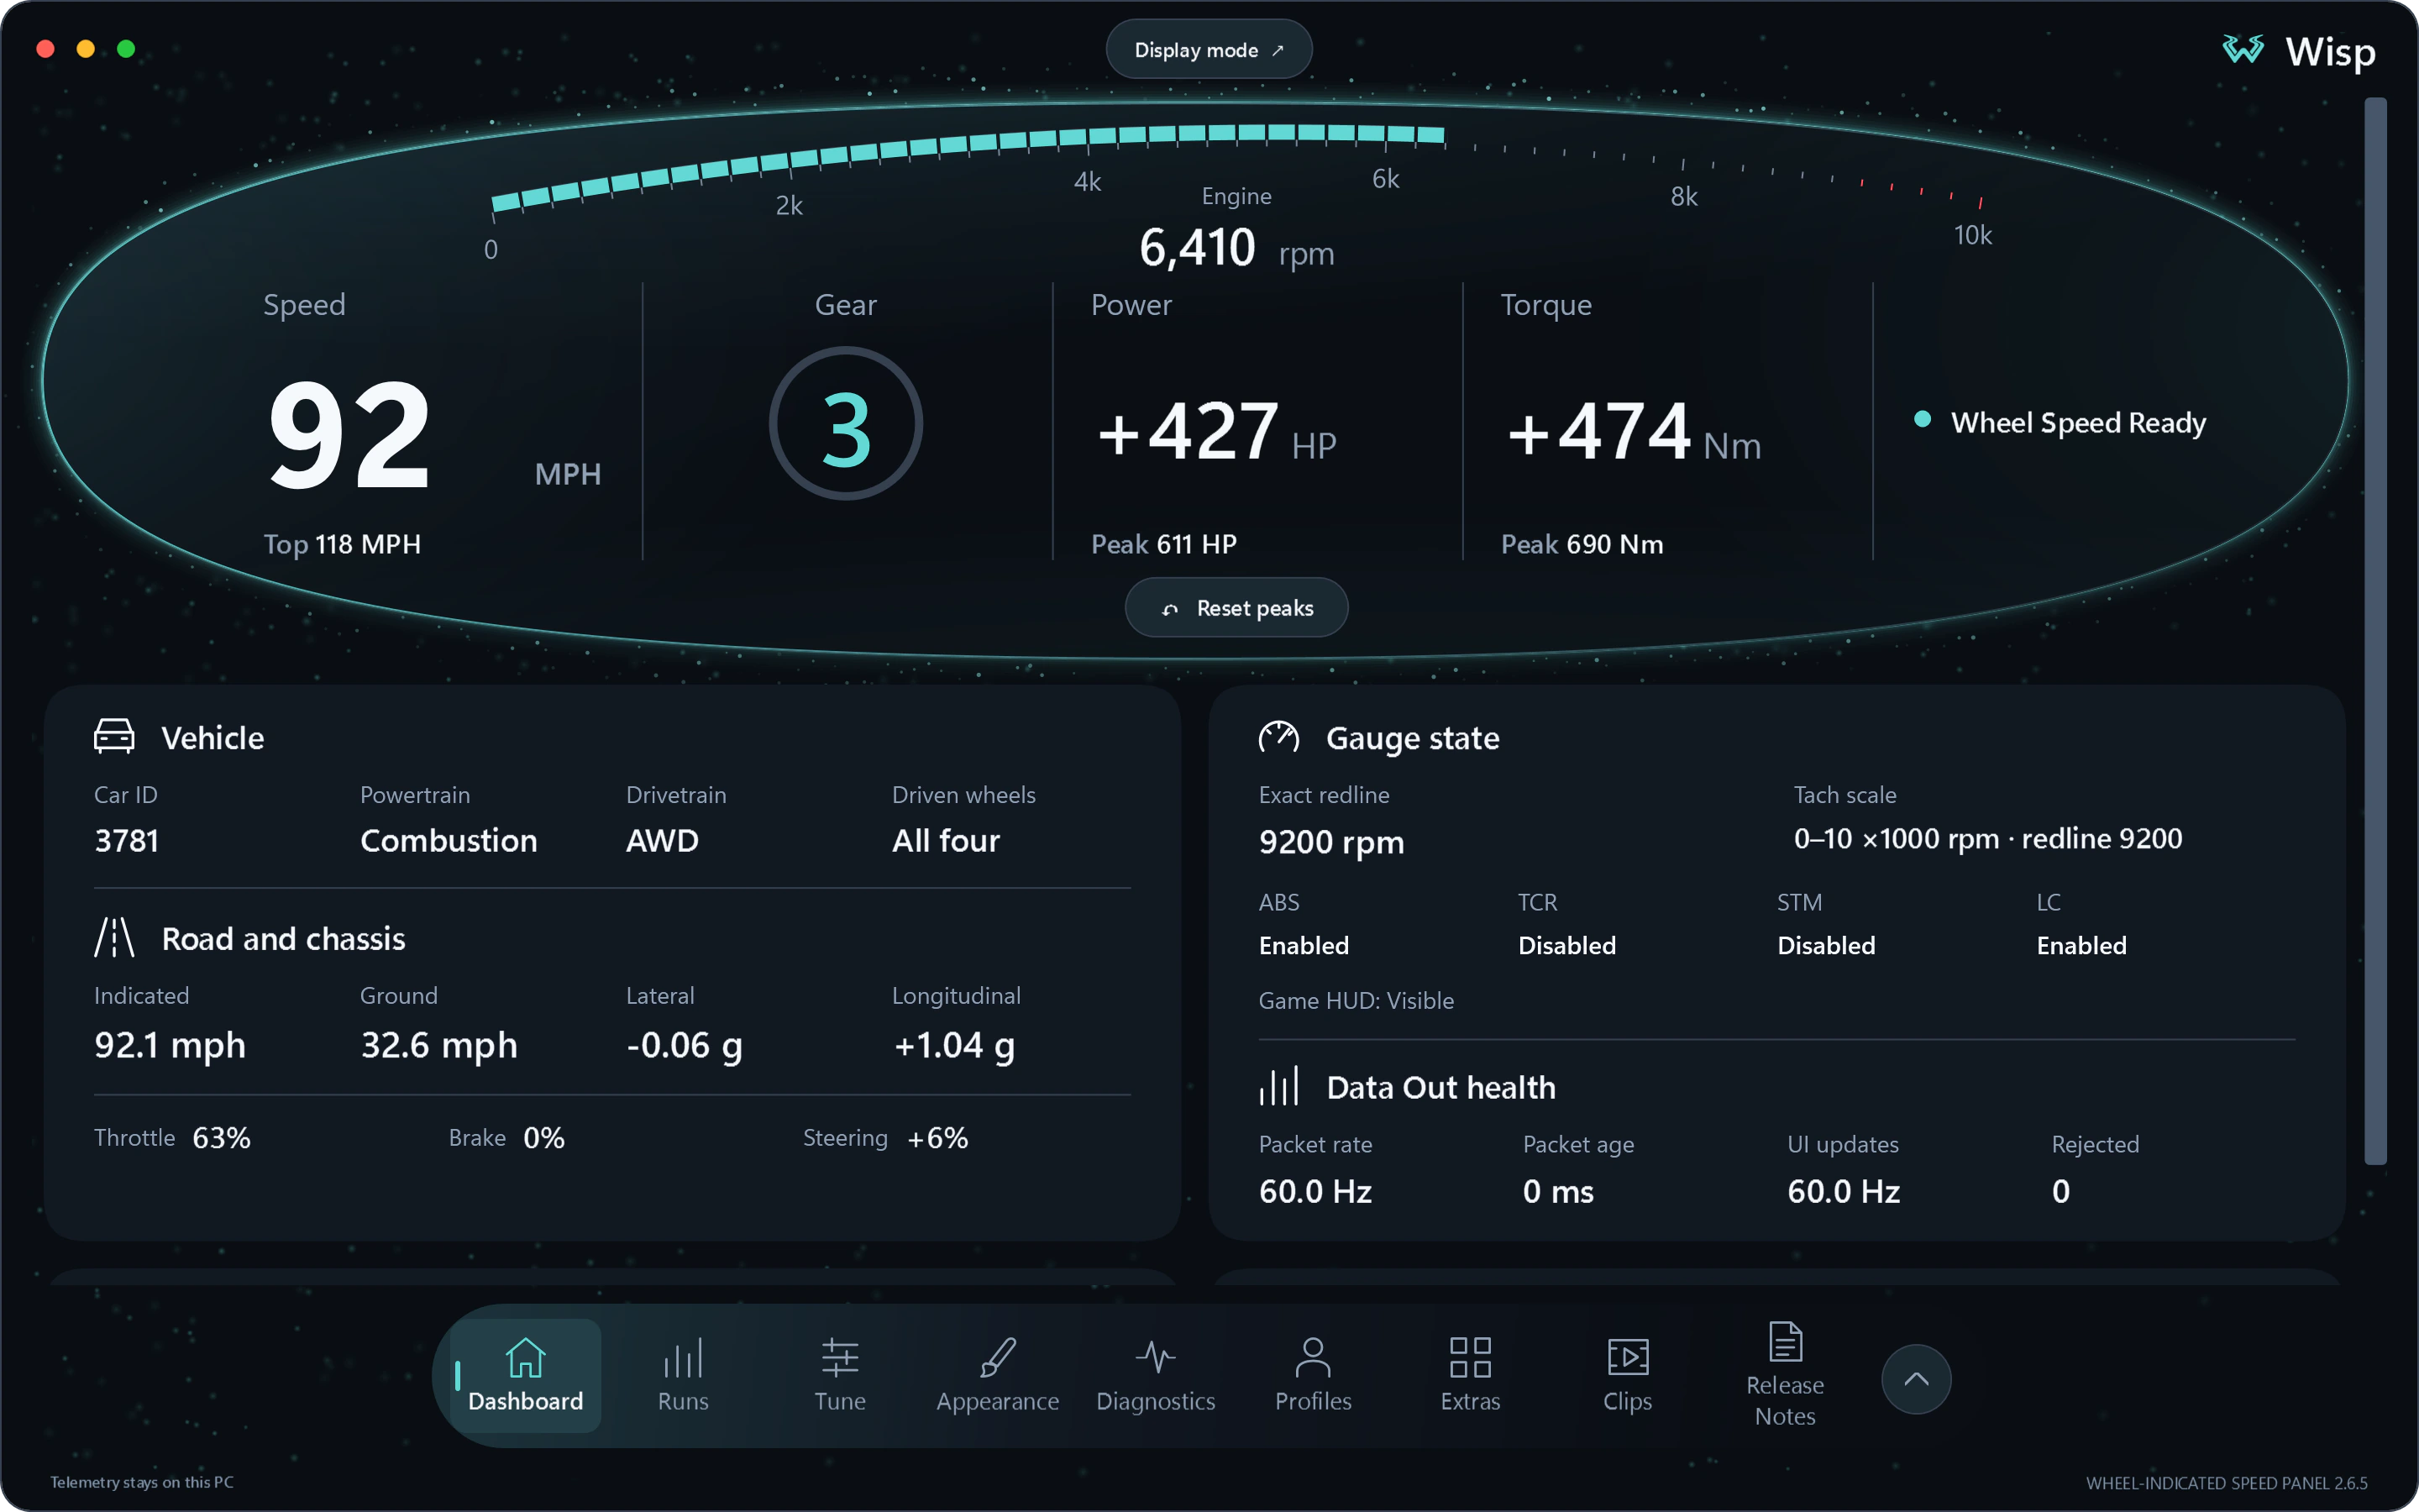Click the gear indicator showing 3
The image size is (2419, 1512).
pyautogui.click(x=846, y=424)
